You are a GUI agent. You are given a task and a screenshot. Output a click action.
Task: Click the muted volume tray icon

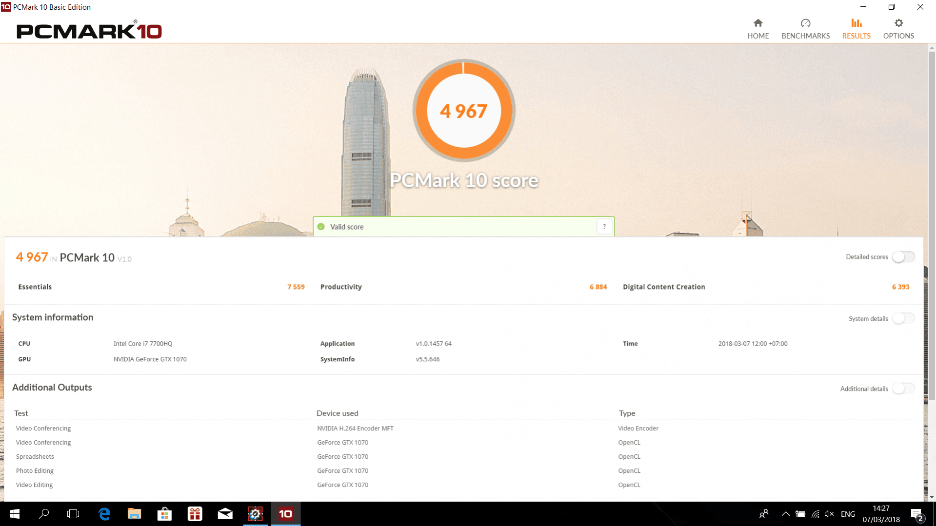pos(829,514)
